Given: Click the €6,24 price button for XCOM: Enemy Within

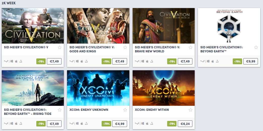Looking at the screenshot, I should tap(185, 124).
